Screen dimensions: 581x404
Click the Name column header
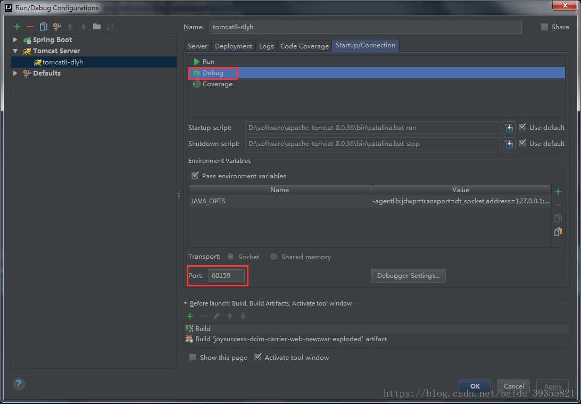pos(279,190)
